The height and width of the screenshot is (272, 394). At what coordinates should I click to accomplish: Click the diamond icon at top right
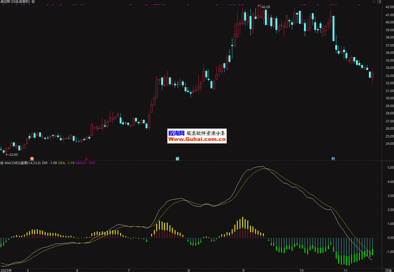pyautogui.click(x=374, y=2)
